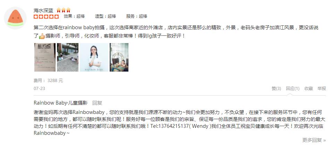This screenshot has width=328, height=148.
Task: Open the outdoor pavement photo thumbnail
Action: (x=68, y=57)
